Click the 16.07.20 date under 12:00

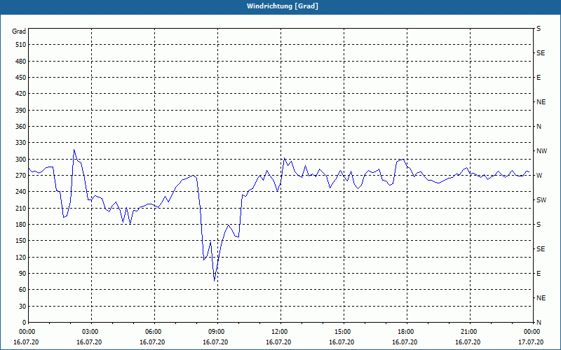coord(278,342)
